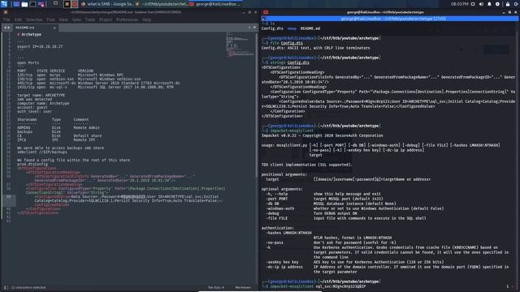The image size is (520, 292).
Task: Click the 'strings Config.dts' command in the terminal
Action: click(289, 62)
